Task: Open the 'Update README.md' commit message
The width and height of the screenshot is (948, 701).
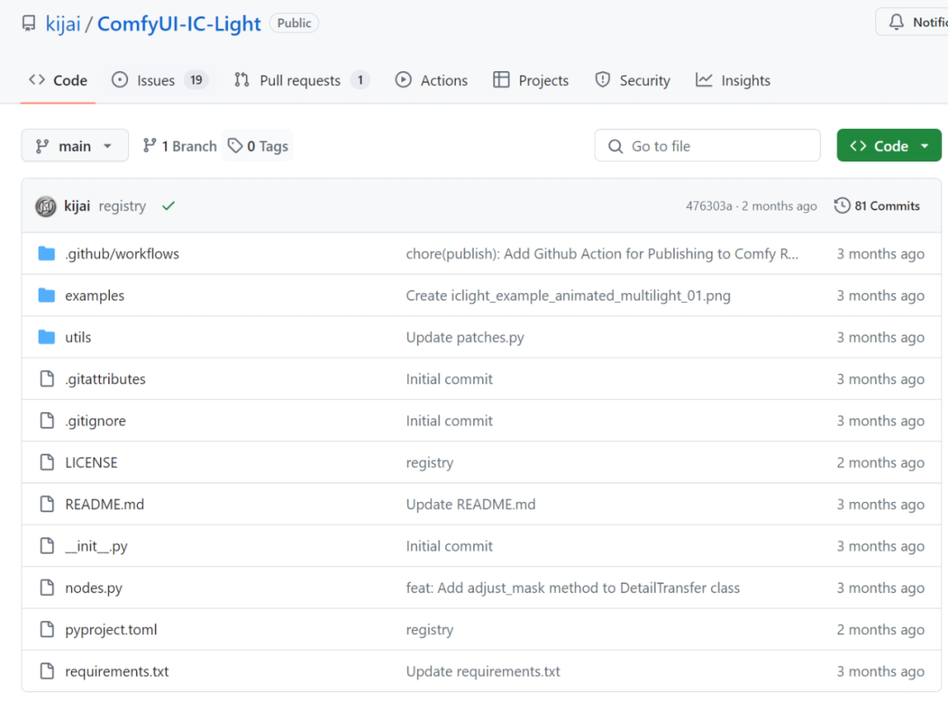Action: tap(470, 504)
